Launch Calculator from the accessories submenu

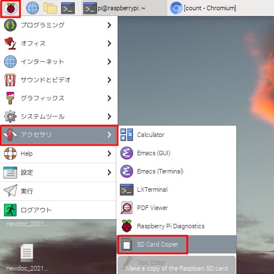(176, 135)
